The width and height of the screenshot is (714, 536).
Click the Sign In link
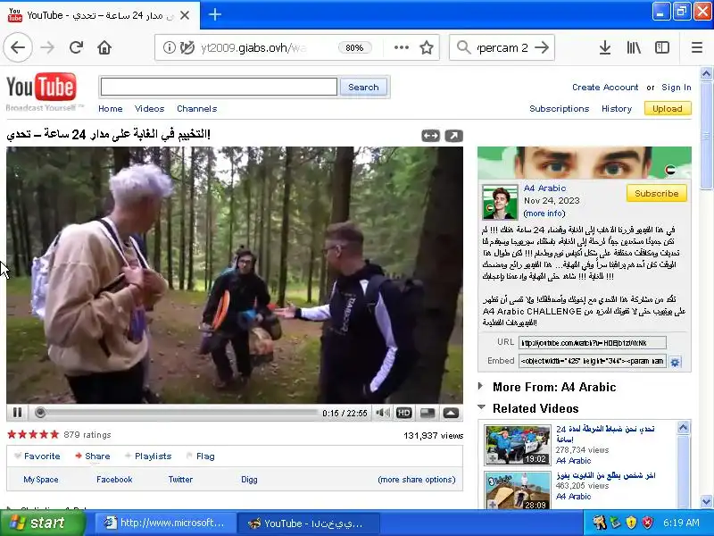pos(677,87)
